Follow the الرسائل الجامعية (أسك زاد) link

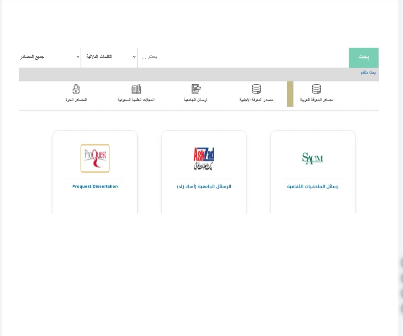[x=204, y=186]
